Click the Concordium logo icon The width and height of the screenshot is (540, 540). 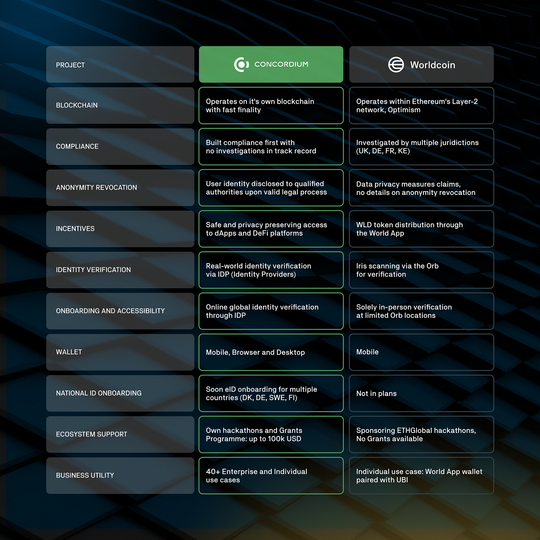[241, 64]
